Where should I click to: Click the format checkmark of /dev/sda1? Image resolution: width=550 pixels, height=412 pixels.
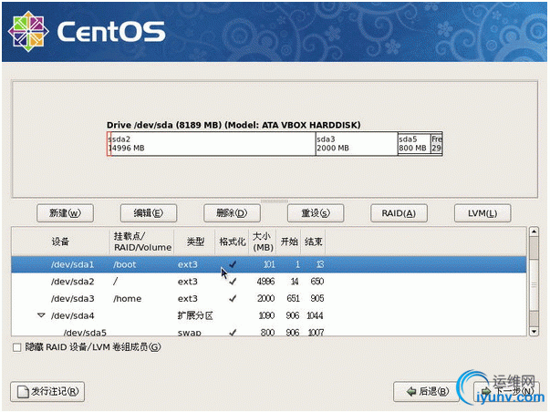233,264
